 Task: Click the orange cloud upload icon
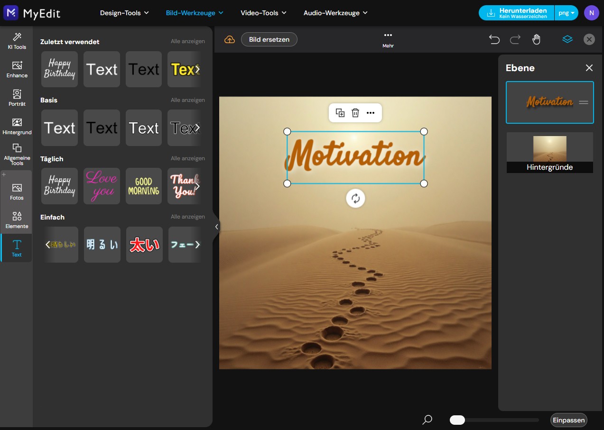[x=230, y=39]
